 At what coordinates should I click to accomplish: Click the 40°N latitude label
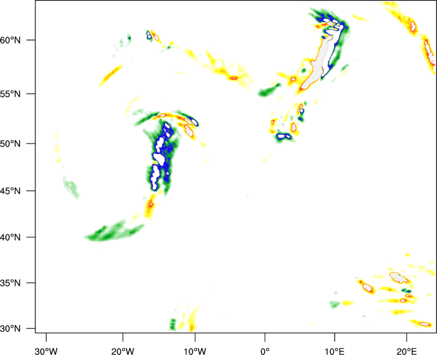(x=10, y=238)
